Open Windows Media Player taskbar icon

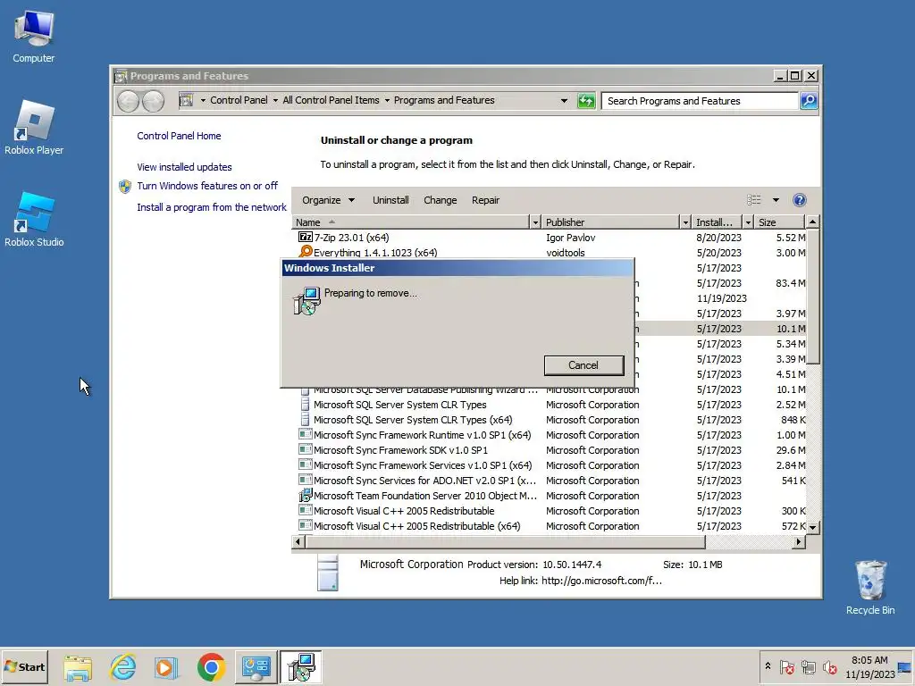tap(165, 667)
